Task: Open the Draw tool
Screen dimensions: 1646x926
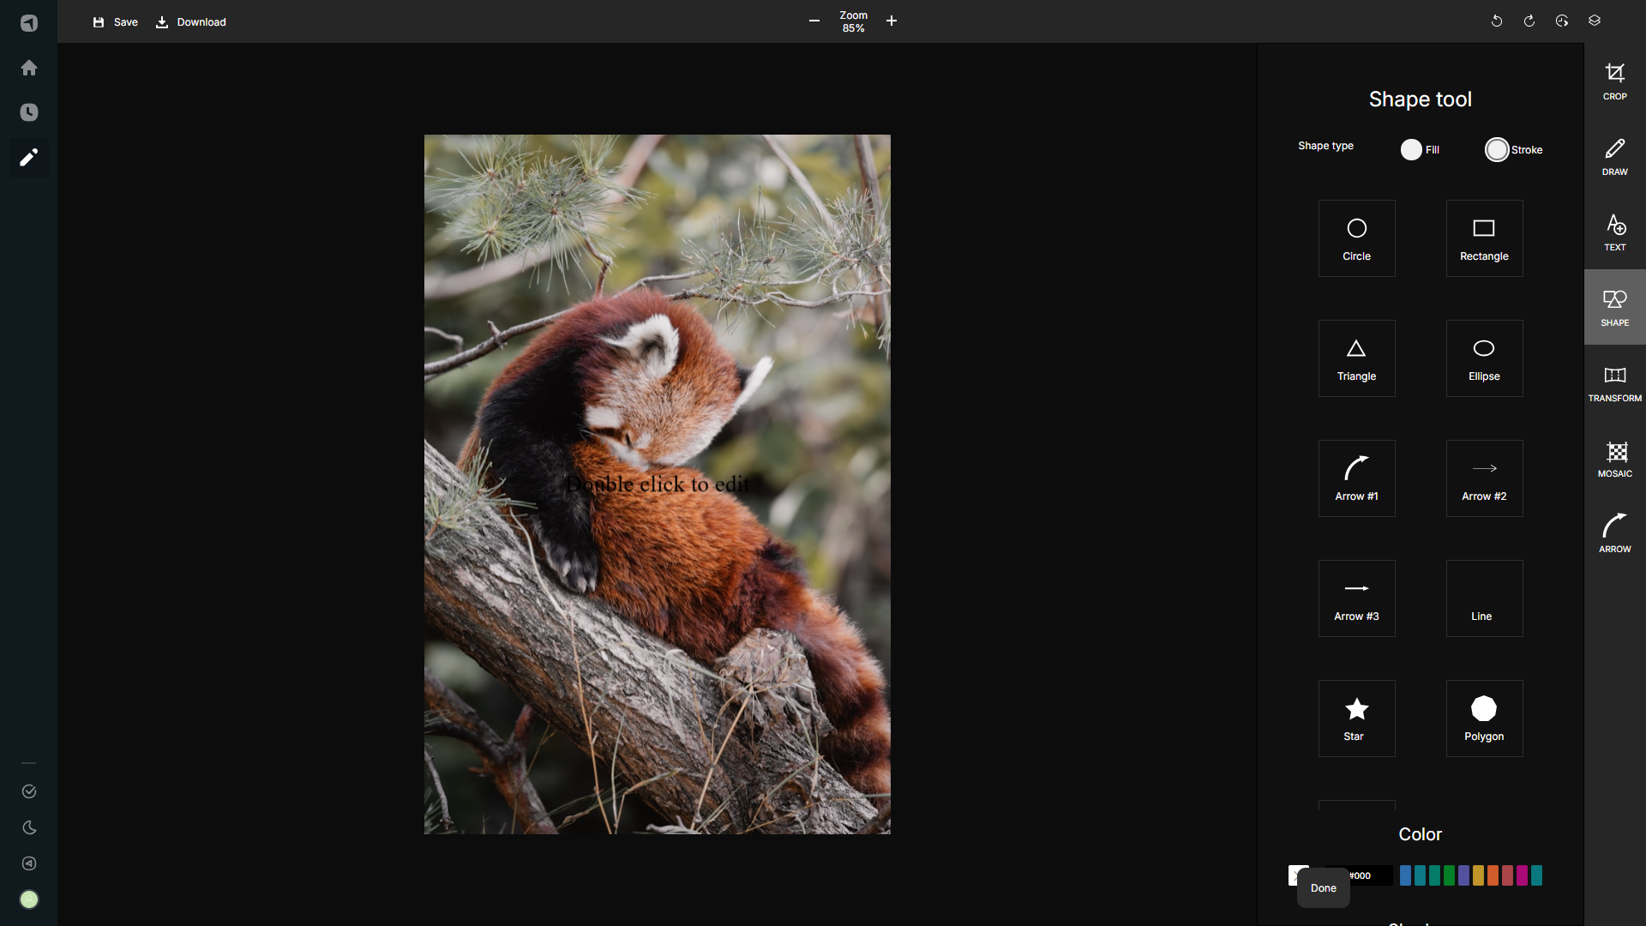Action: pos(1615,156)
